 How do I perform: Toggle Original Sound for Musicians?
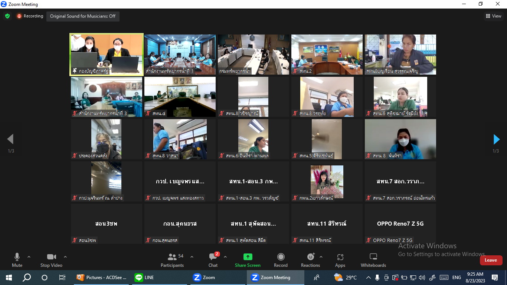pyautogui.click(x=83, y=16)
